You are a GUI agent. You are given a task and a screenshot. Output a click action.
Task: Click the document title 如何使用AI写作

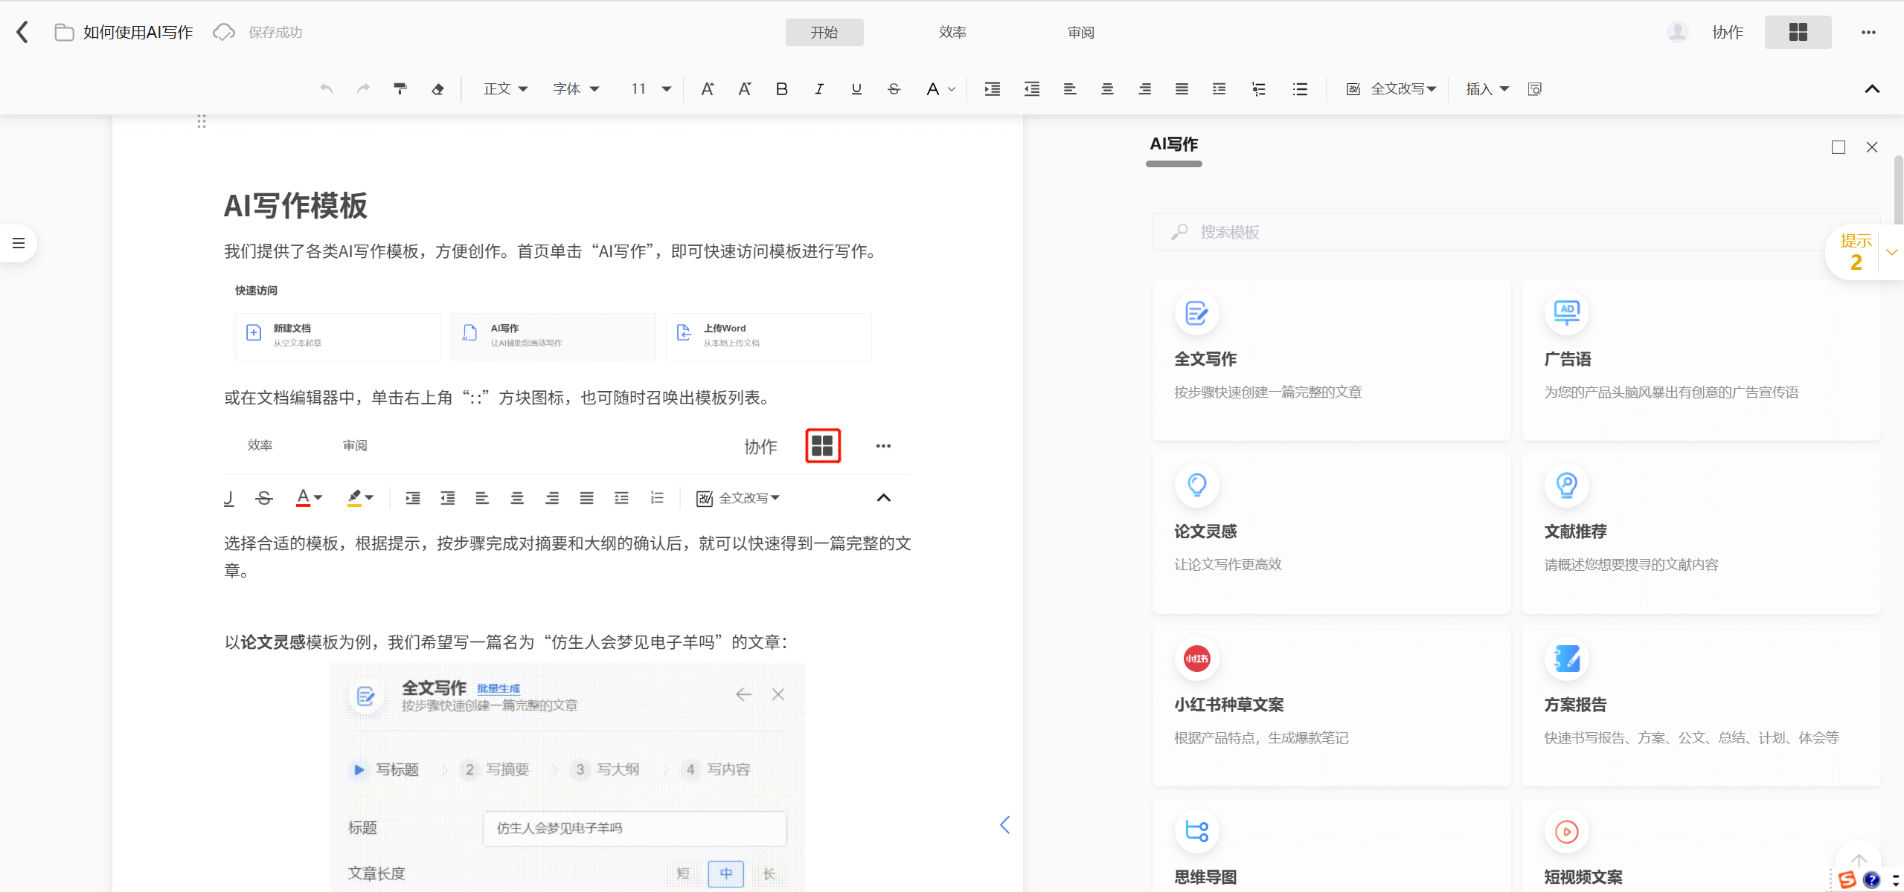pyautogui.click(x=138, y=32)
